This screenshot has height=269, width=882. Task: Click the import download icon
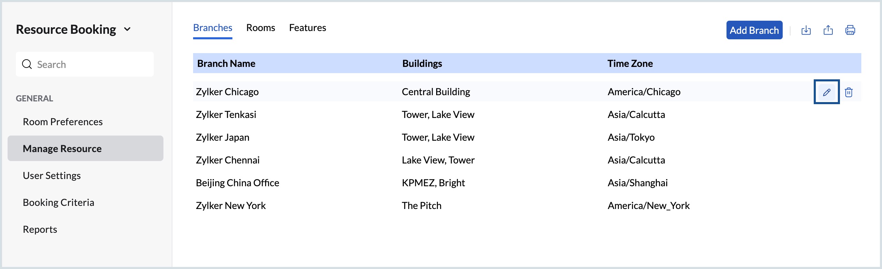pos(806,30)
